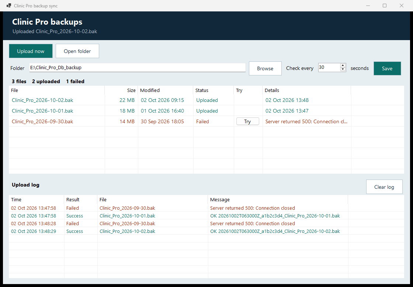Click modified date 30 Sep 2026 18:05
The width and height of the screenshot is (413, 287).
coord(163,121)
